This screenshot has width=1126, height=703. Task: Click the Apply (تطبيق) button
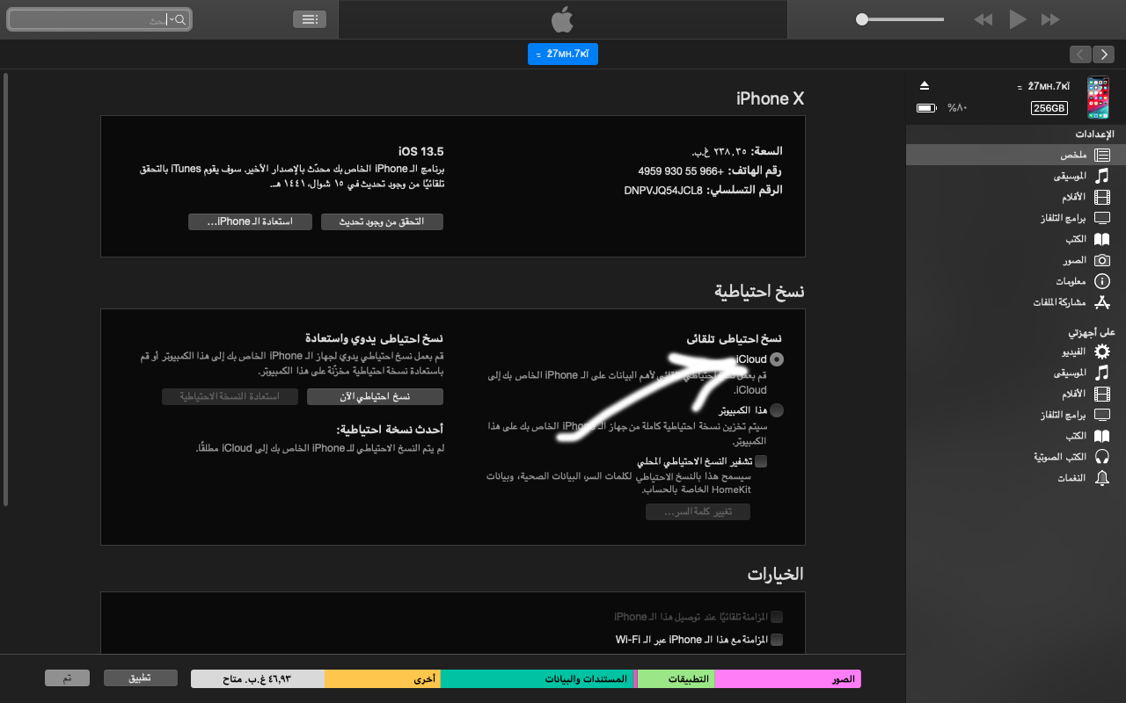[141, 678]
